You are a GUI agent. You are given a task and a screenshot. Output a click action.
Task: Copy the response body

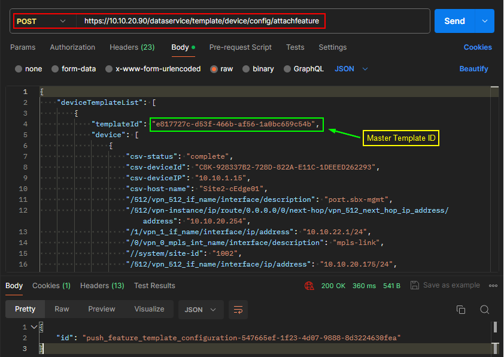tap(460, 310)
